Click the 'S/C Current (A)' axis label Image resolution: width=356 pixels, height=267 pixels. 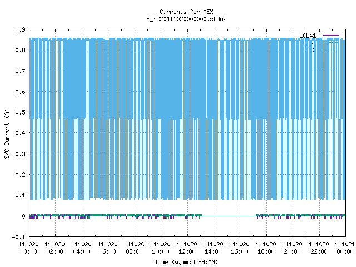[x=7, y=133]
